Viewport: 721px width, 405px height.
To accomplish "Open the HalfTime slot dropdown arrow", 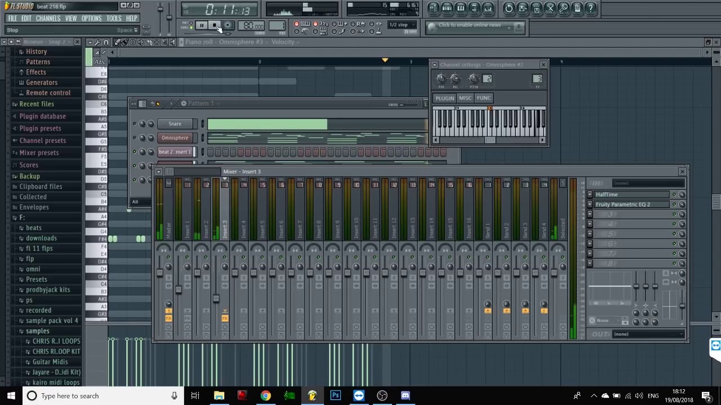I will (x=590, y=195).
